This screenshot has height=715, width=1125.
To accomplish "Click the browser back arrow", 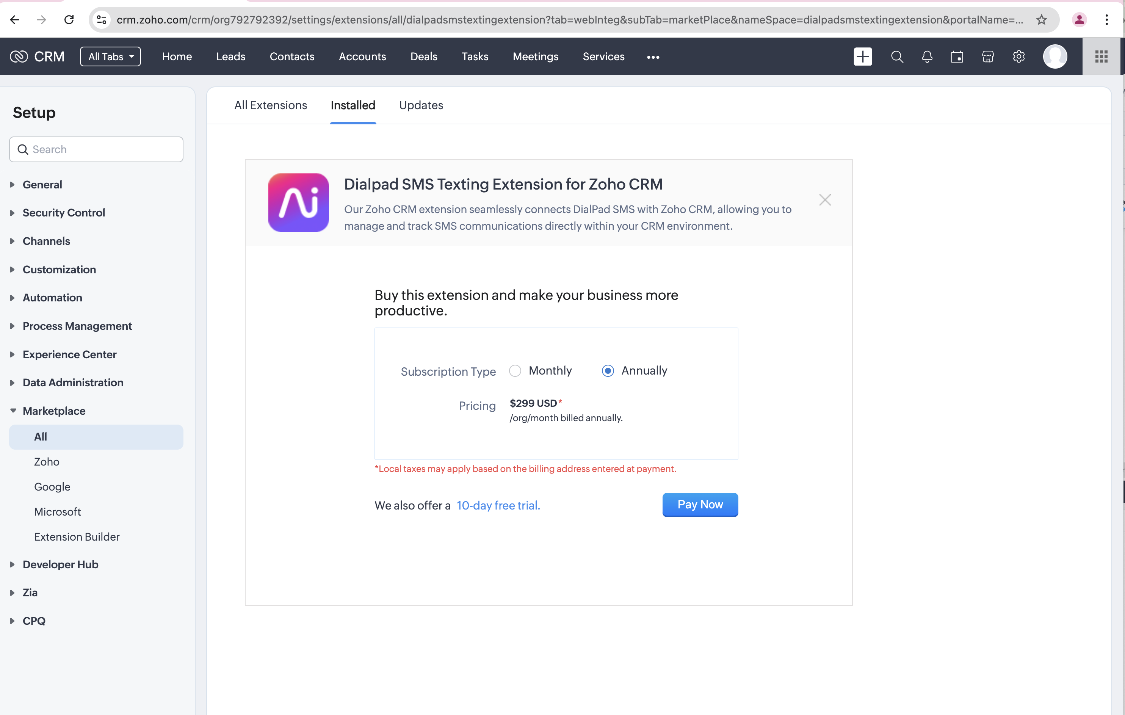I will click(x=14, y=20).
